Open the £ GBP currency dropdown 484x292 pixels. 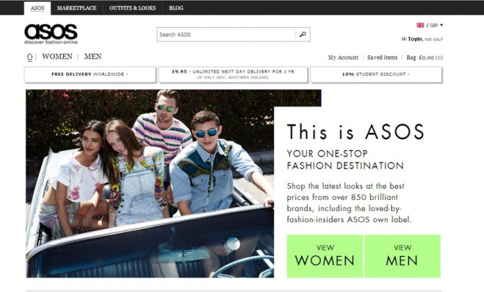(435, 25)
